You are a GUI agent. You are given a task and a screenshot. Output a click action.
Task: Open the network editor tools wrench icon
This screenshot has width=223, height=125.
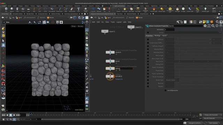178,22
